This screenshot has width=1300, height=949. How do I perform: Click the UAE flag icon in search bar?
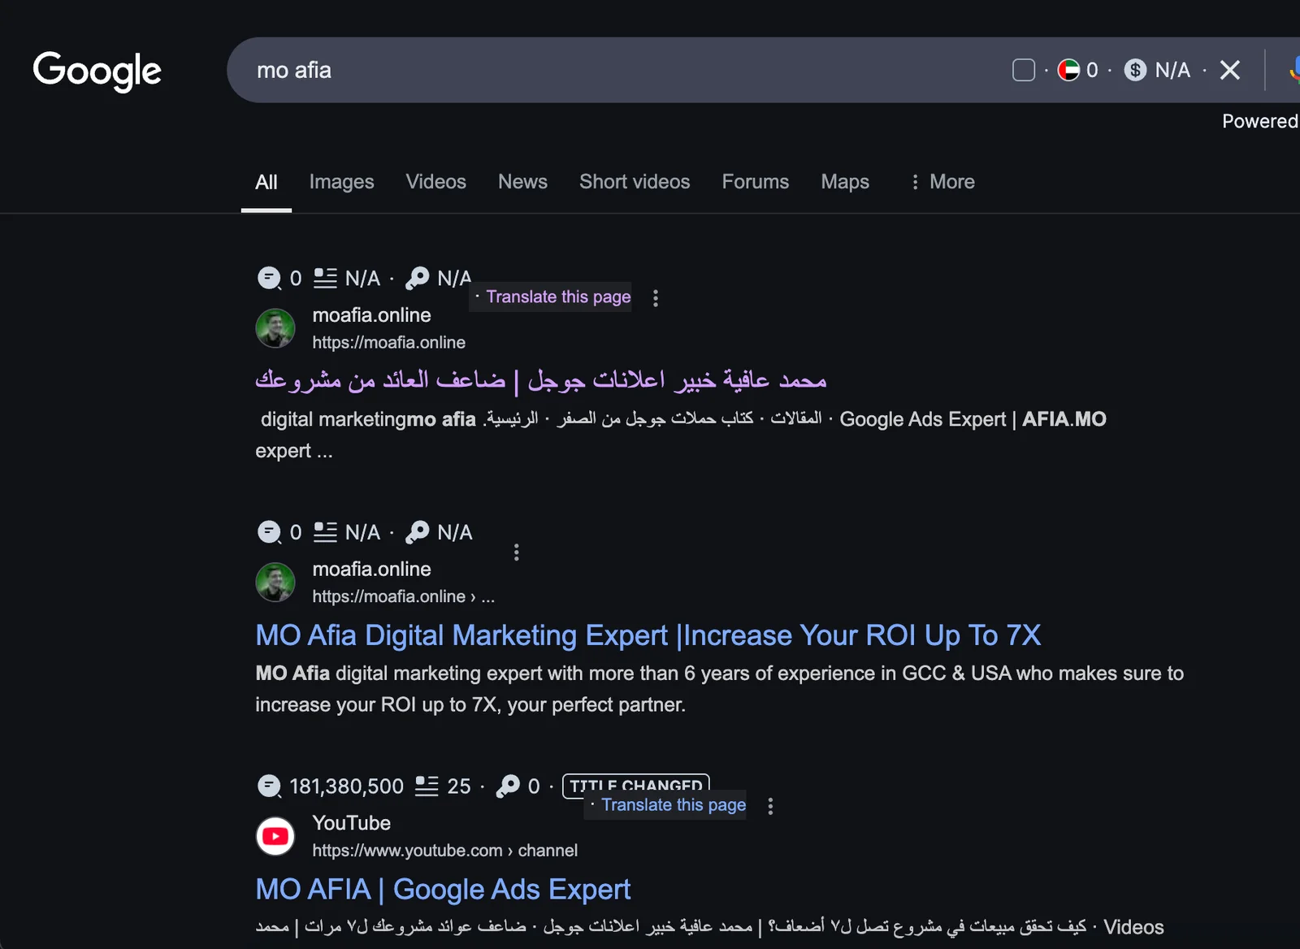pyautogui.click(x=1068, y=71)
